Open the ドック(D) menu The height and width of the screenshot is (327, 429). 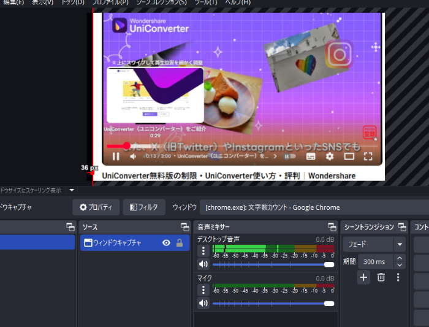pyautogui.click(x=73, y=2)
